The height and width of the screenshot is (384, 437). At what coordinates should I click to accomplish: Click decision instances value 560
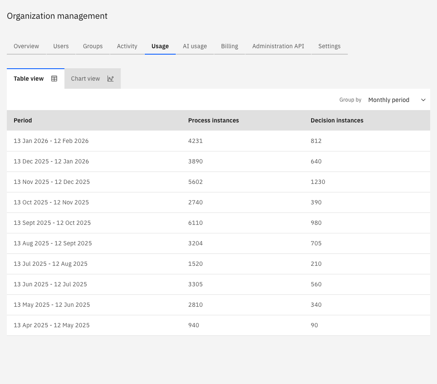tap(316, 284)
